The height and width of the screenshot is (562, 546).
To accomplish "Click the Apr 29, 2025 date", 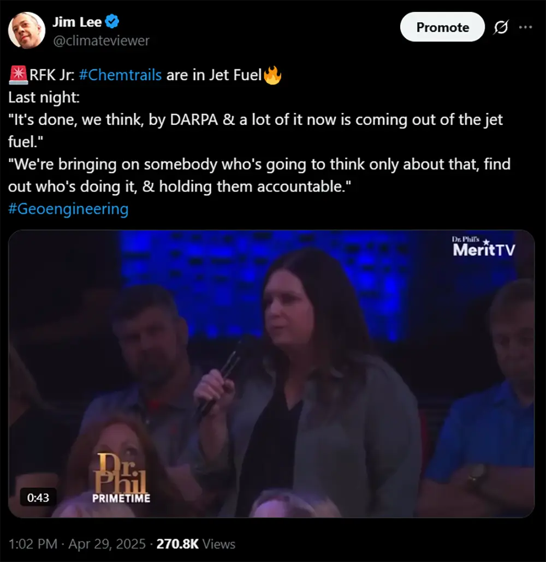I will (107, 543).
